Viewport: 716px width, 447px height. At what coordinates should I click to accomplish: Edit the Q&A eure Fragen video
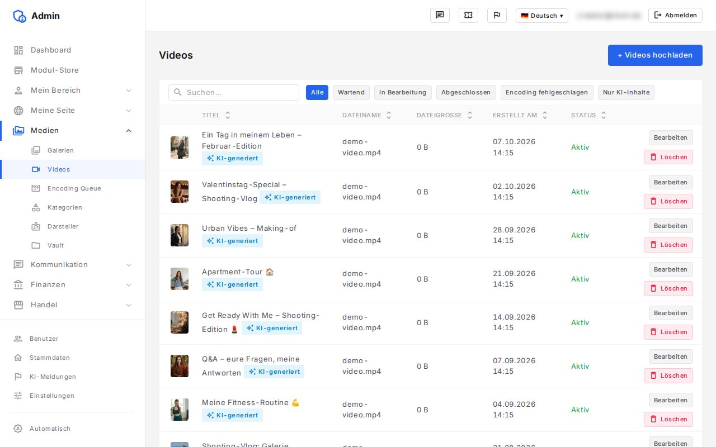point(671,356)
